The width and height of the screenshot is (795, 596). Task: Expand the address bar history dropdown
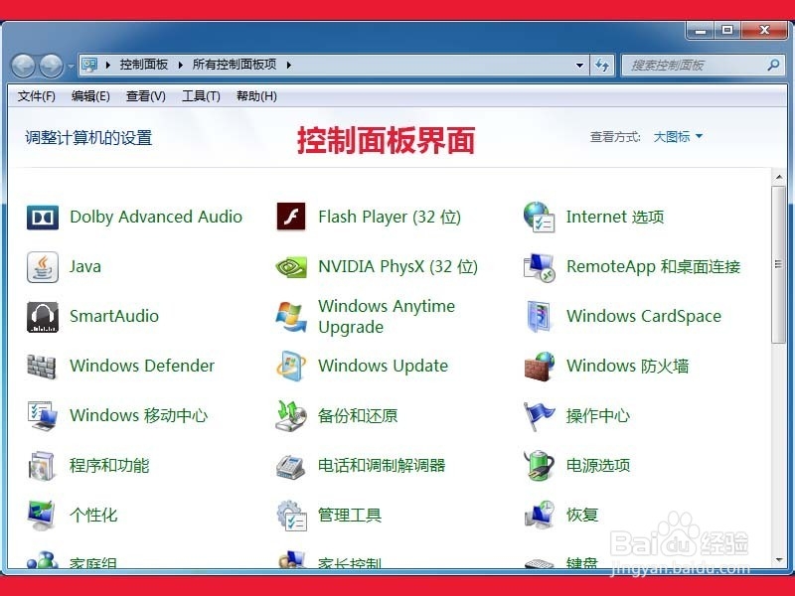tap(579, 65)
